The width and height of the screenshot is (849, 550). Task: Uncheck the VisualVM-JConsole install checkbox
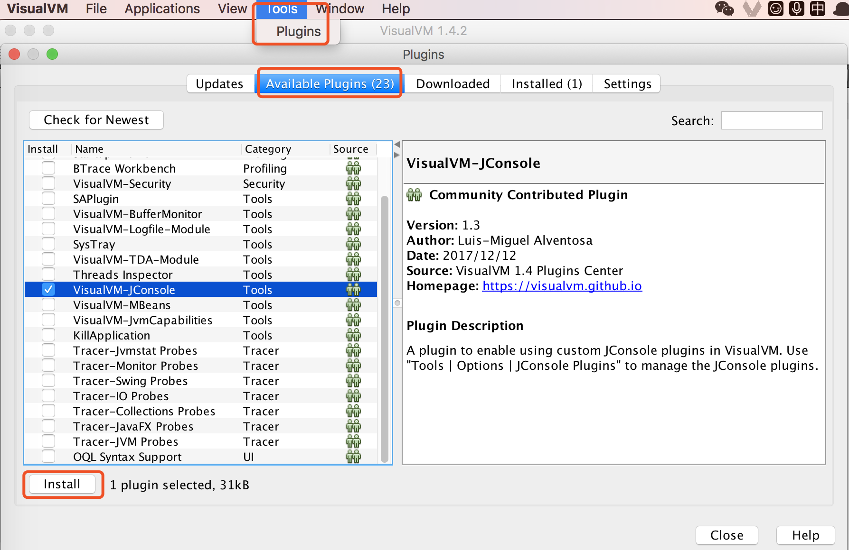(x=48, y=290)
